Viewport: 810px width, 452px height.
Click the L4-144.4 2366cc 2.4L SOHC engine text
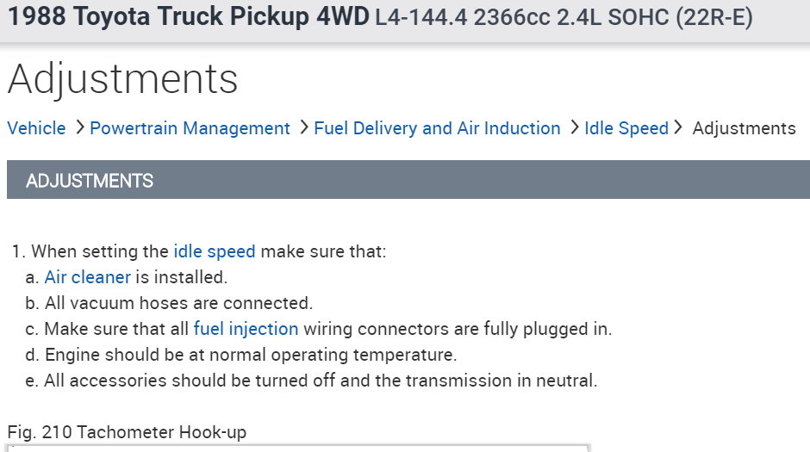click(x=564, y=19)
